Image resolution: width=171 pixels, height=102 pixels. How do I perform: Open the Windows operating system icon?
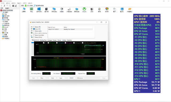pos(39,9)
